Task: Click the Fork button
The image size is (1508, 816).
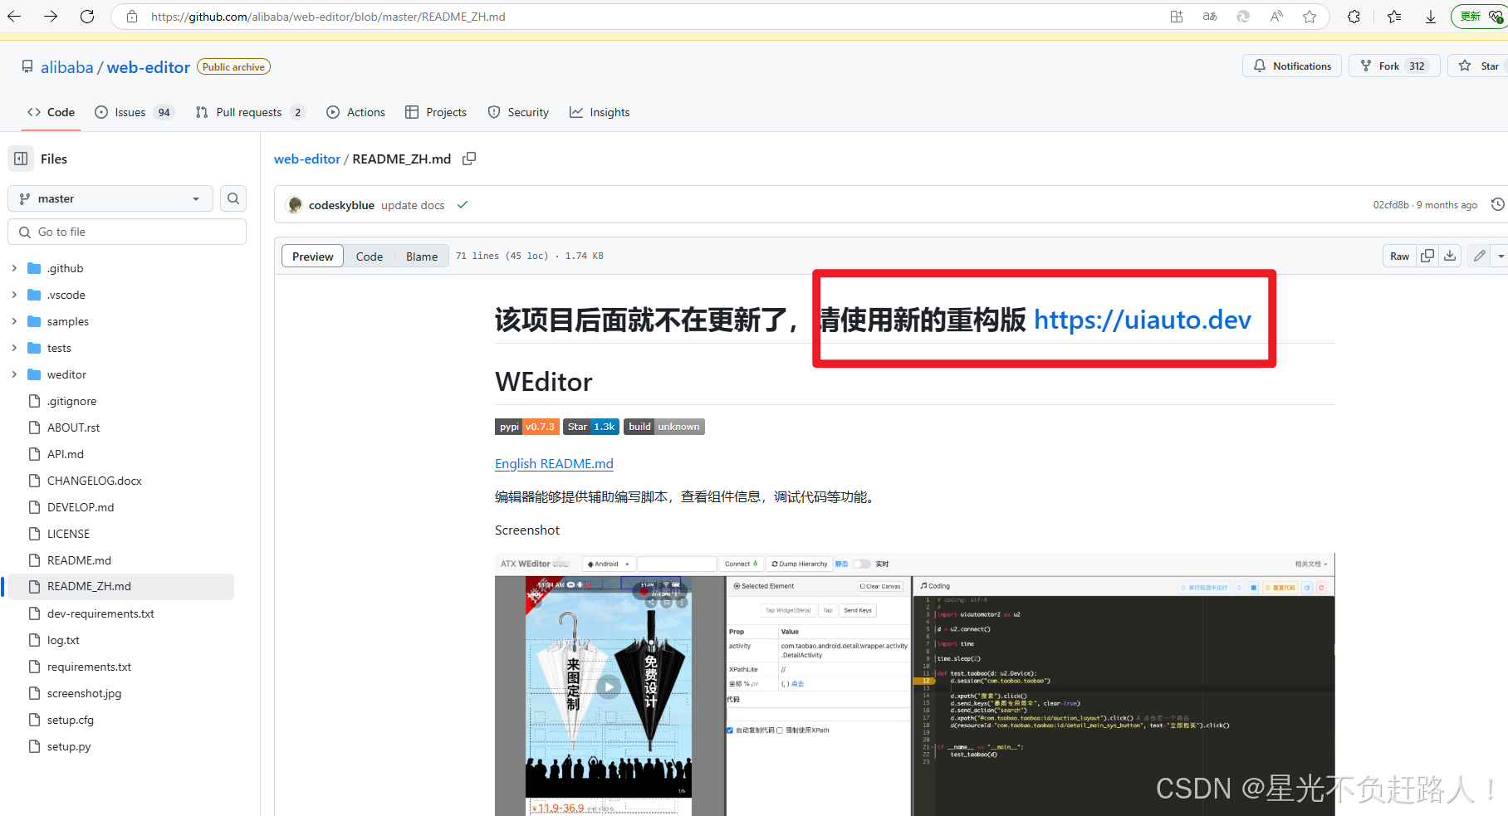Action: coord(1393,66)
